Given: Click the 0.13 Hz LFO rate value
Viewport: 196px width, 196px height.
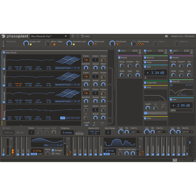Looking at the screenshot, I should point(37,151).
